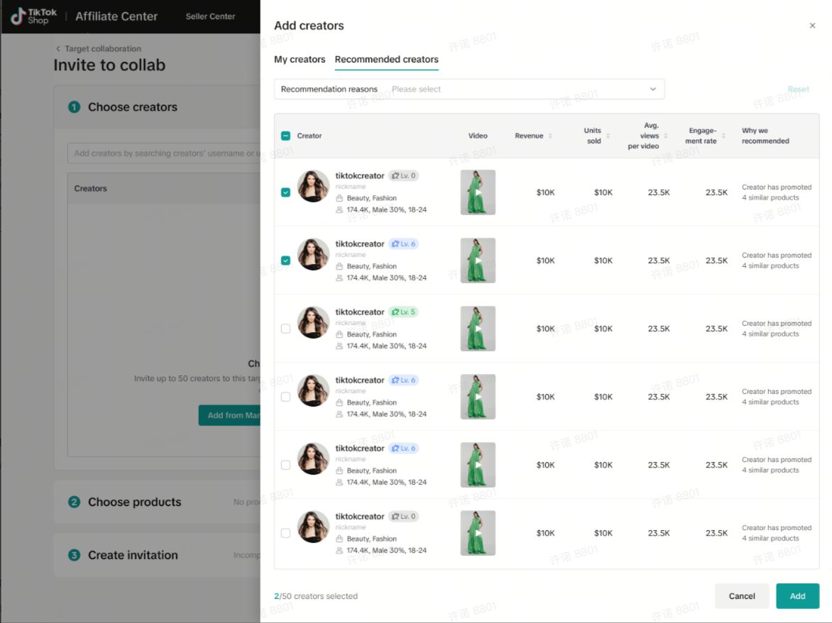Viewport: 832px width, 623px height.
Task: Check the third creator with Lv. 5
Action: [285, 329]
